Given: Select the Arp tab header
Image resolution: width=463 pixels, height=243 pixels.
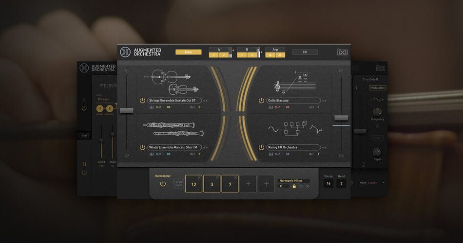Looking at the screenshot, I should [x=275, y=50].
